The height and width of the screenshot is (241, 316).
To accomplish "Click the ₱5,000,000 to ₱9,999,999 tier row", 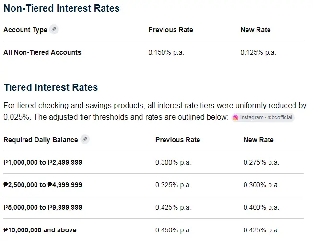I will 154,207.
